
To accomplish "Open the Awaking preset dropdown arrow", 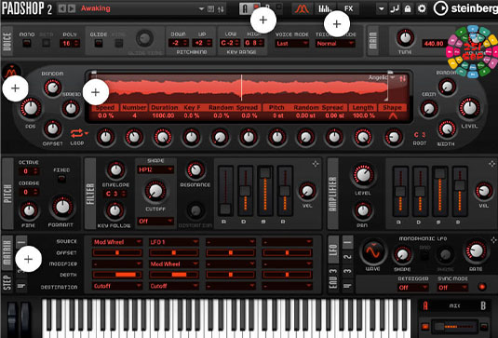I will click(201, 9).
